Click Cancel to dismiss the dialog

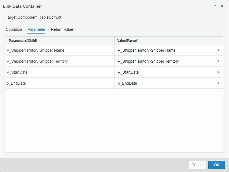(197, 165)
